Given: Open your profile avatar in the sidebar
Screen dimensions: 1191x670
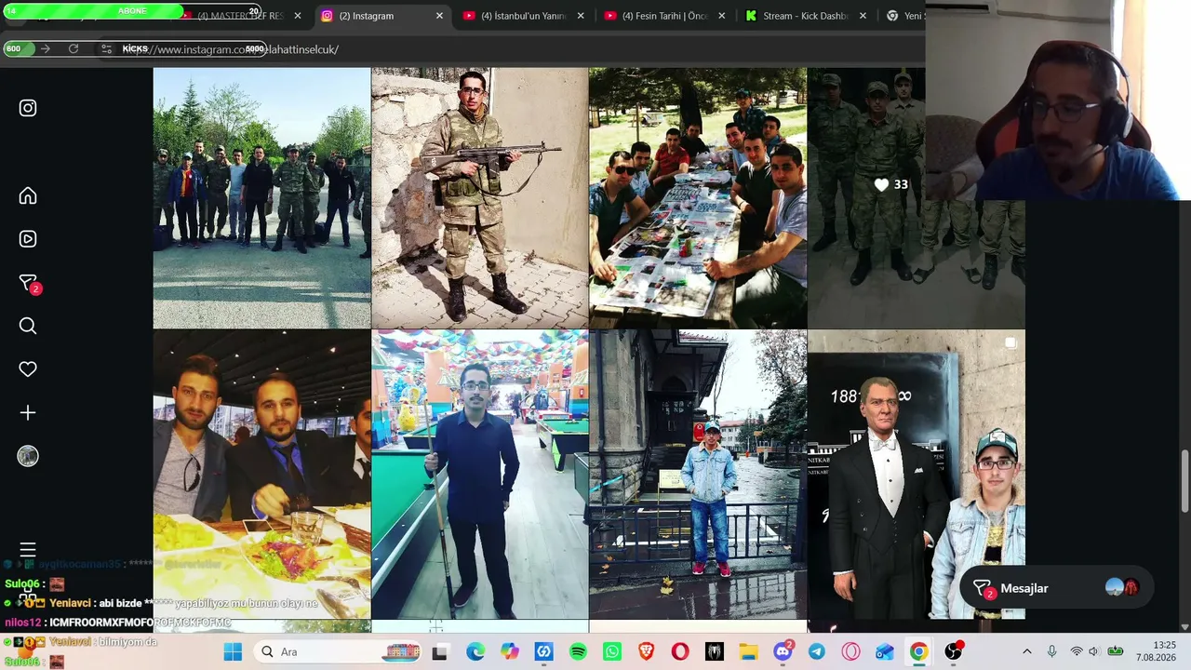Looking at the screenshot, I should tap(28, 456).
